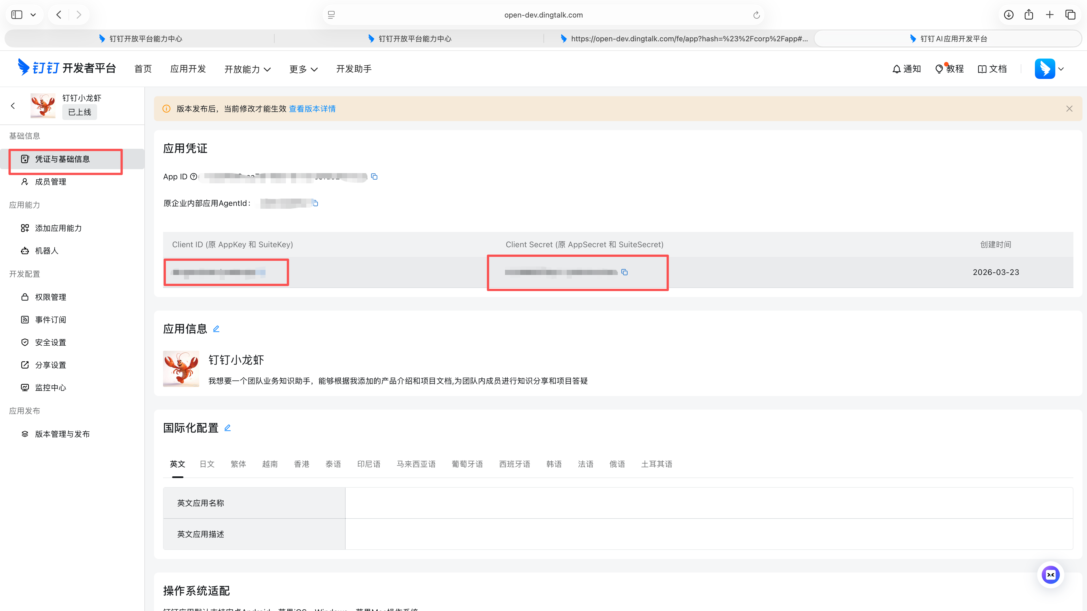This screenshot has height=611, width=1087.
Task: Open the 查看版本详情 link
Action: 312,108
